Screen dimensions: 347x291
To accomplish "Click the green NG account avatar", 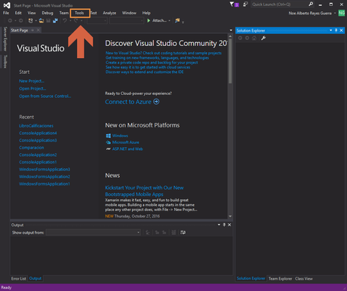I will point(342,13).
